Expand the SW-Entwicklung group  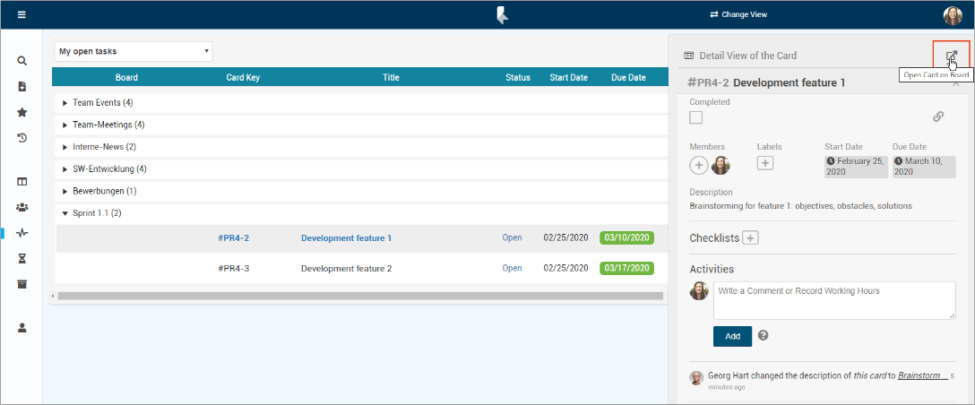tap(65, 169)
